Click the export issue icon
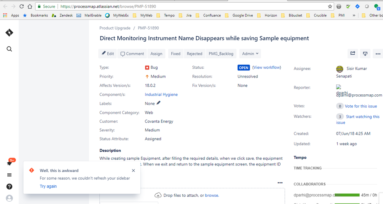The height and width of the screenshot is (204, 383). (x=365, y=54)
